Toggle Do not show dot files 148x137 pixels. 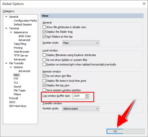44,76
